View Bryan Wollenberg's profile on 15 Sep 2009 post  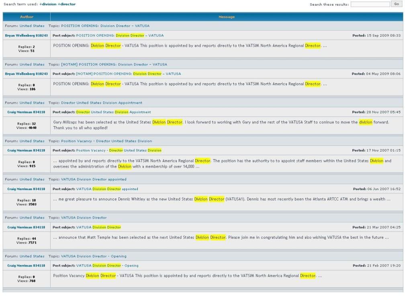coord(26,35)
